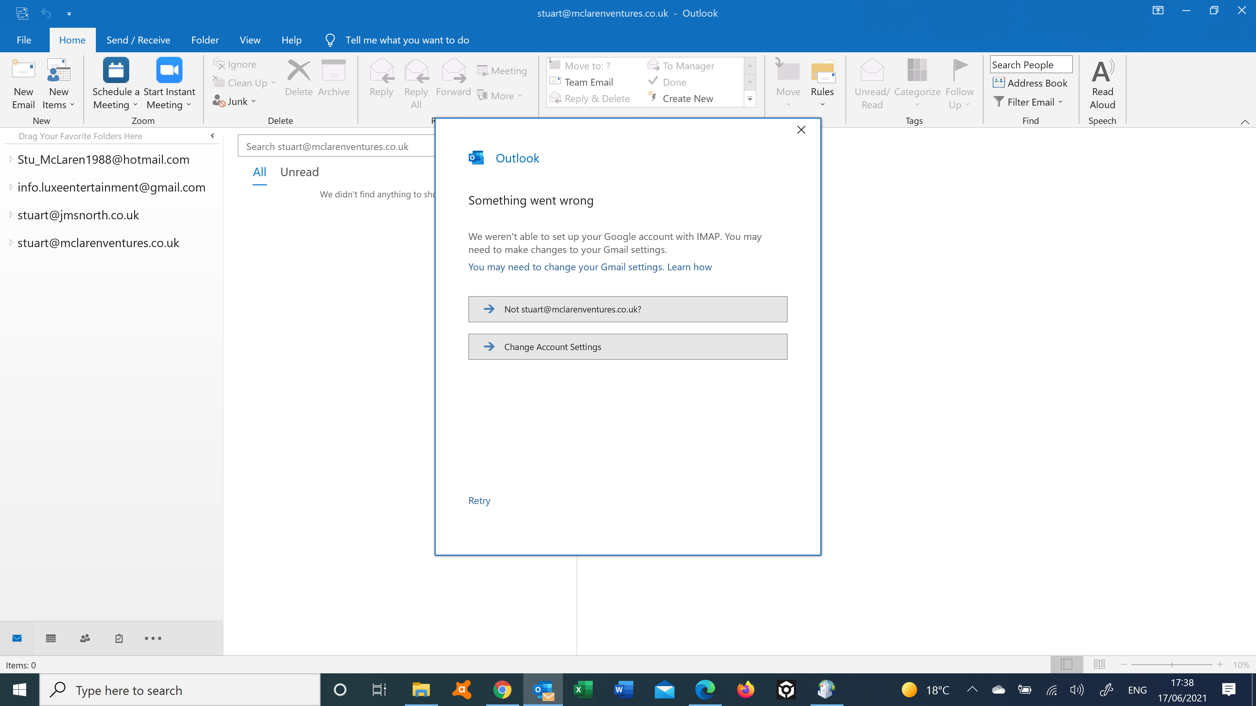Click the mailbox search input field
The width and height of the screenshot is (1256, 706).
pos(341,146)
